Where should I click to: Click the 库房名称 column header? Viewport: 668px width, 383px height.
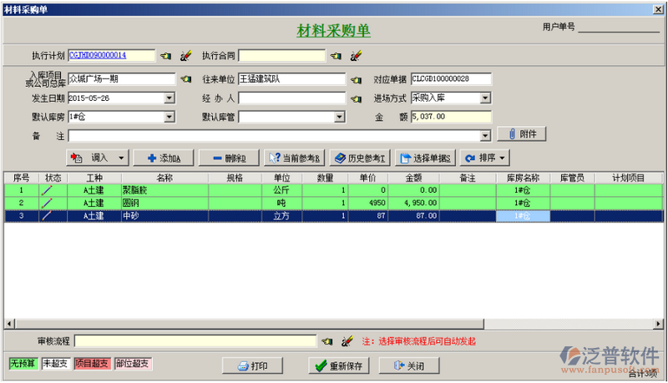point(523,178)
